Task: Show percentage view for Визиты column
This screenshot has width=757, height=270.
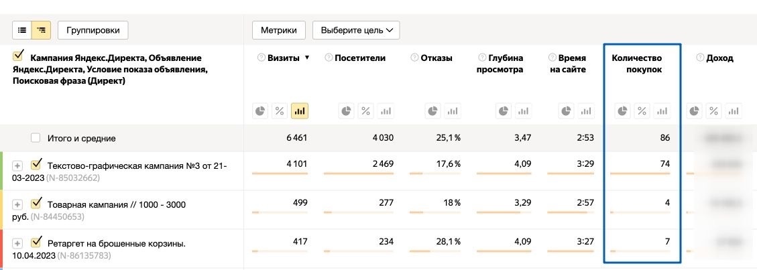Action: (280, 111)
